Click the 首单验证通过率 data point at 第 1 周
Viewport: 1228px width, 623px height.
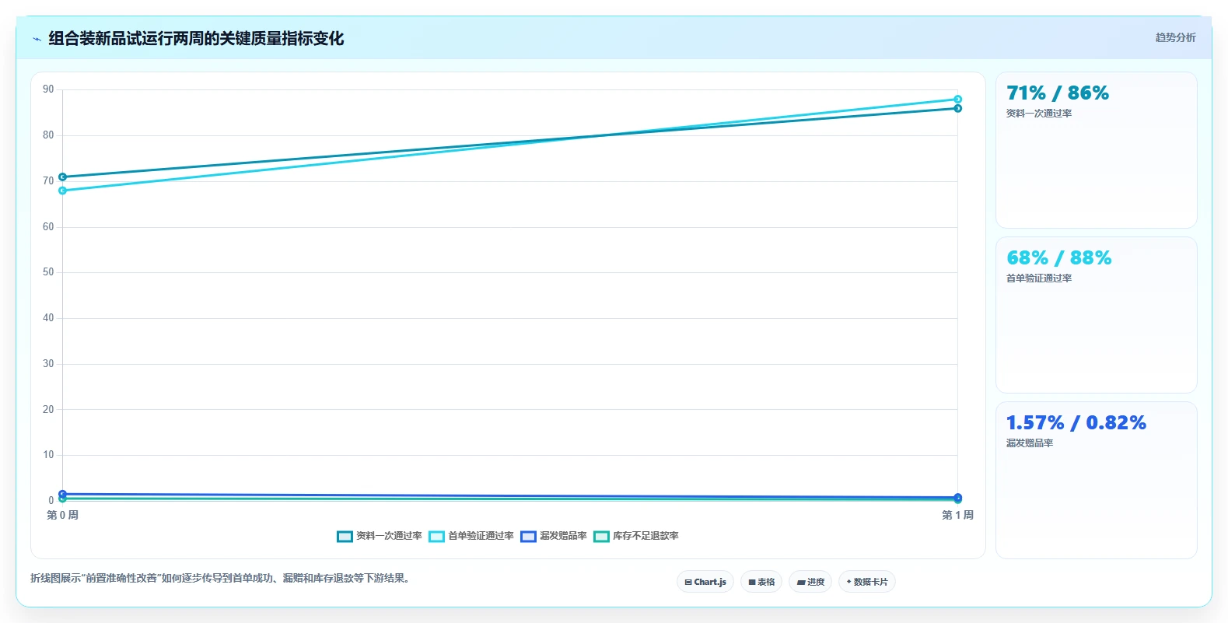[958, 100]
